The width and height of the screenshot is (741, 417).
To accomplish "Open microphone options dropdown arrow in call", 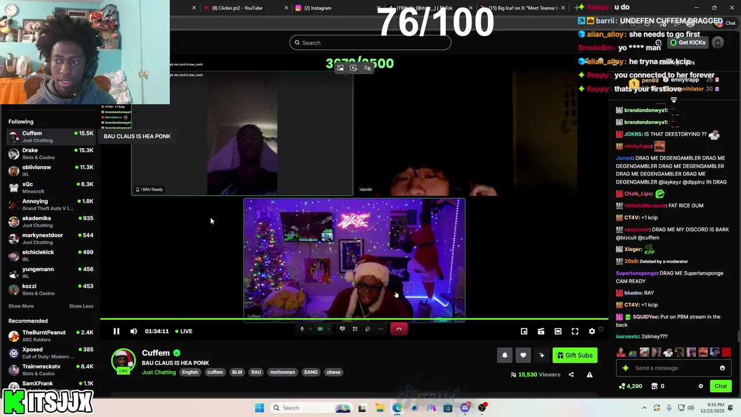I will pyautogui.click(x=310, y=329).
